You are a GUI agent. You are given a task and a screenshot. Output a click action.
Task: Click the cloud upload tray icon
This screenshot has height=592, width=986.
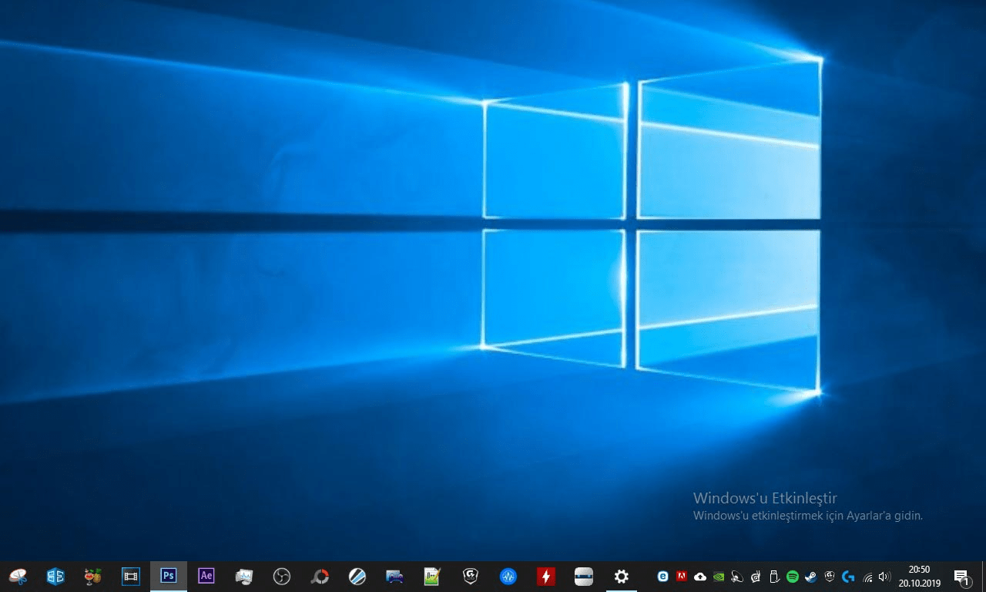coord(700,577)
